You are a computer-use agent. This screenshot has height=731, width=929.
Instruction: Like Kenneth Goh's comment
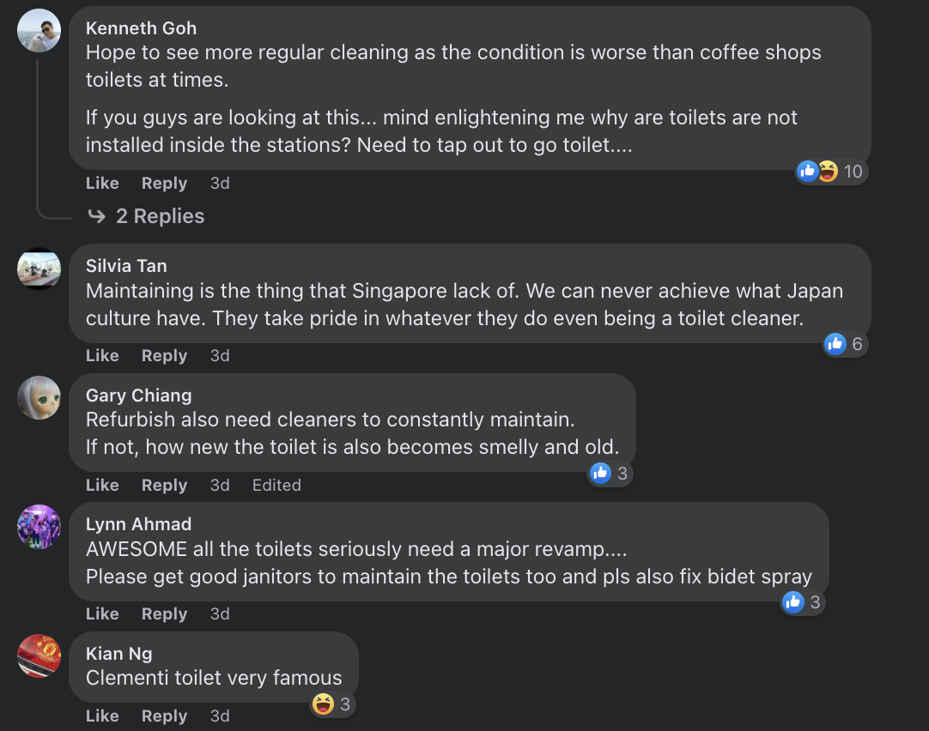pyautogui.click(x=102, y=184)
